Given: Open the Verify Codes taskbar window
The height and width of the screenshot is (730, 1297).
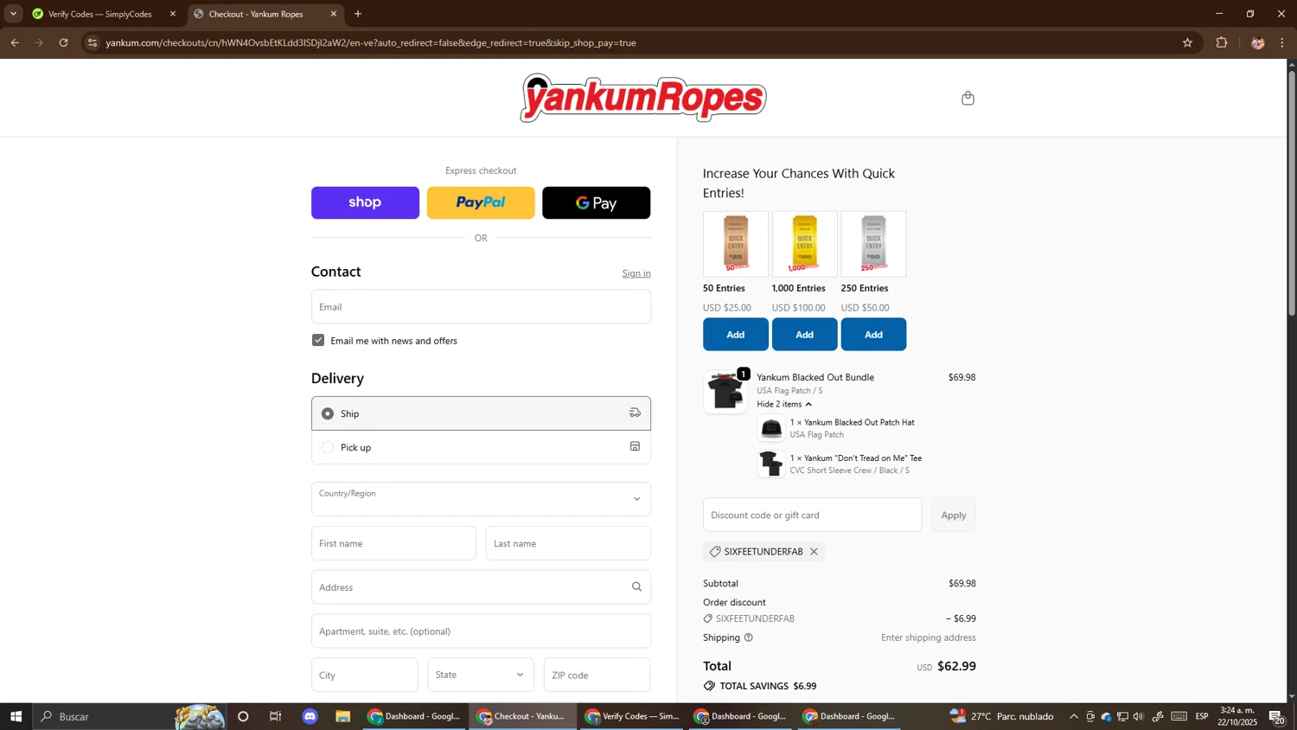Looking at the screenshot, I should 633,716.
